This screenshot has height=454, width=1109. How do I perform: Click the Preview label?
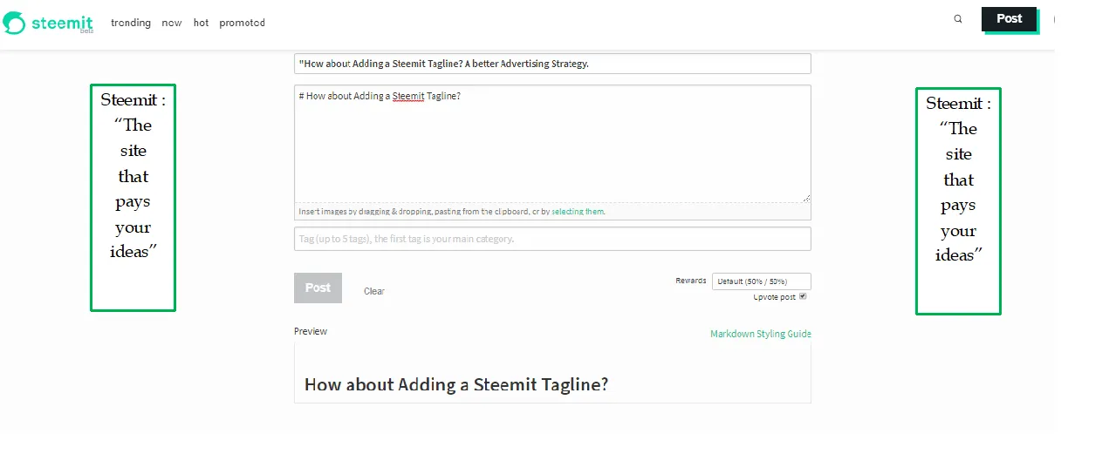(311, 331)
